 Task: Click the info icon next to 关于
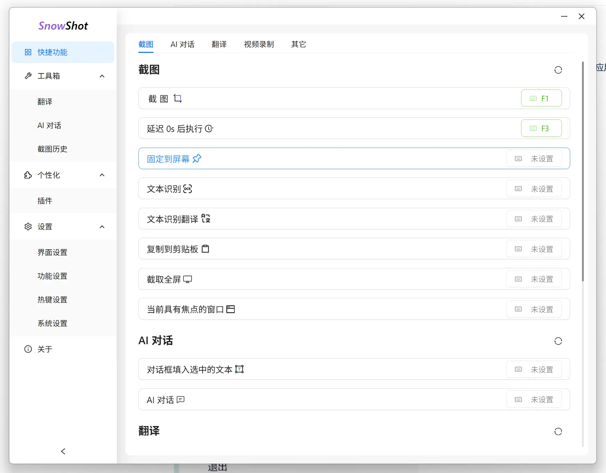28,349
